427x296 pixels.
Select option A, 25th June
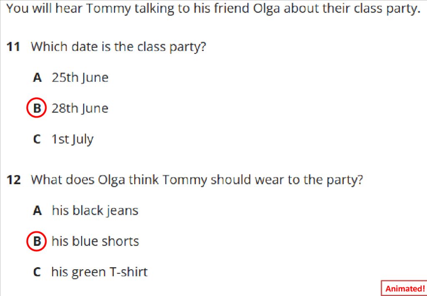(x=70, y=78)
